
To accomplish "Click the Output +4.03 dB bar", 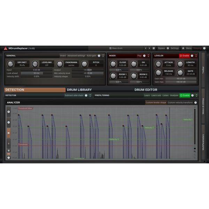I will tap(88, 70).
